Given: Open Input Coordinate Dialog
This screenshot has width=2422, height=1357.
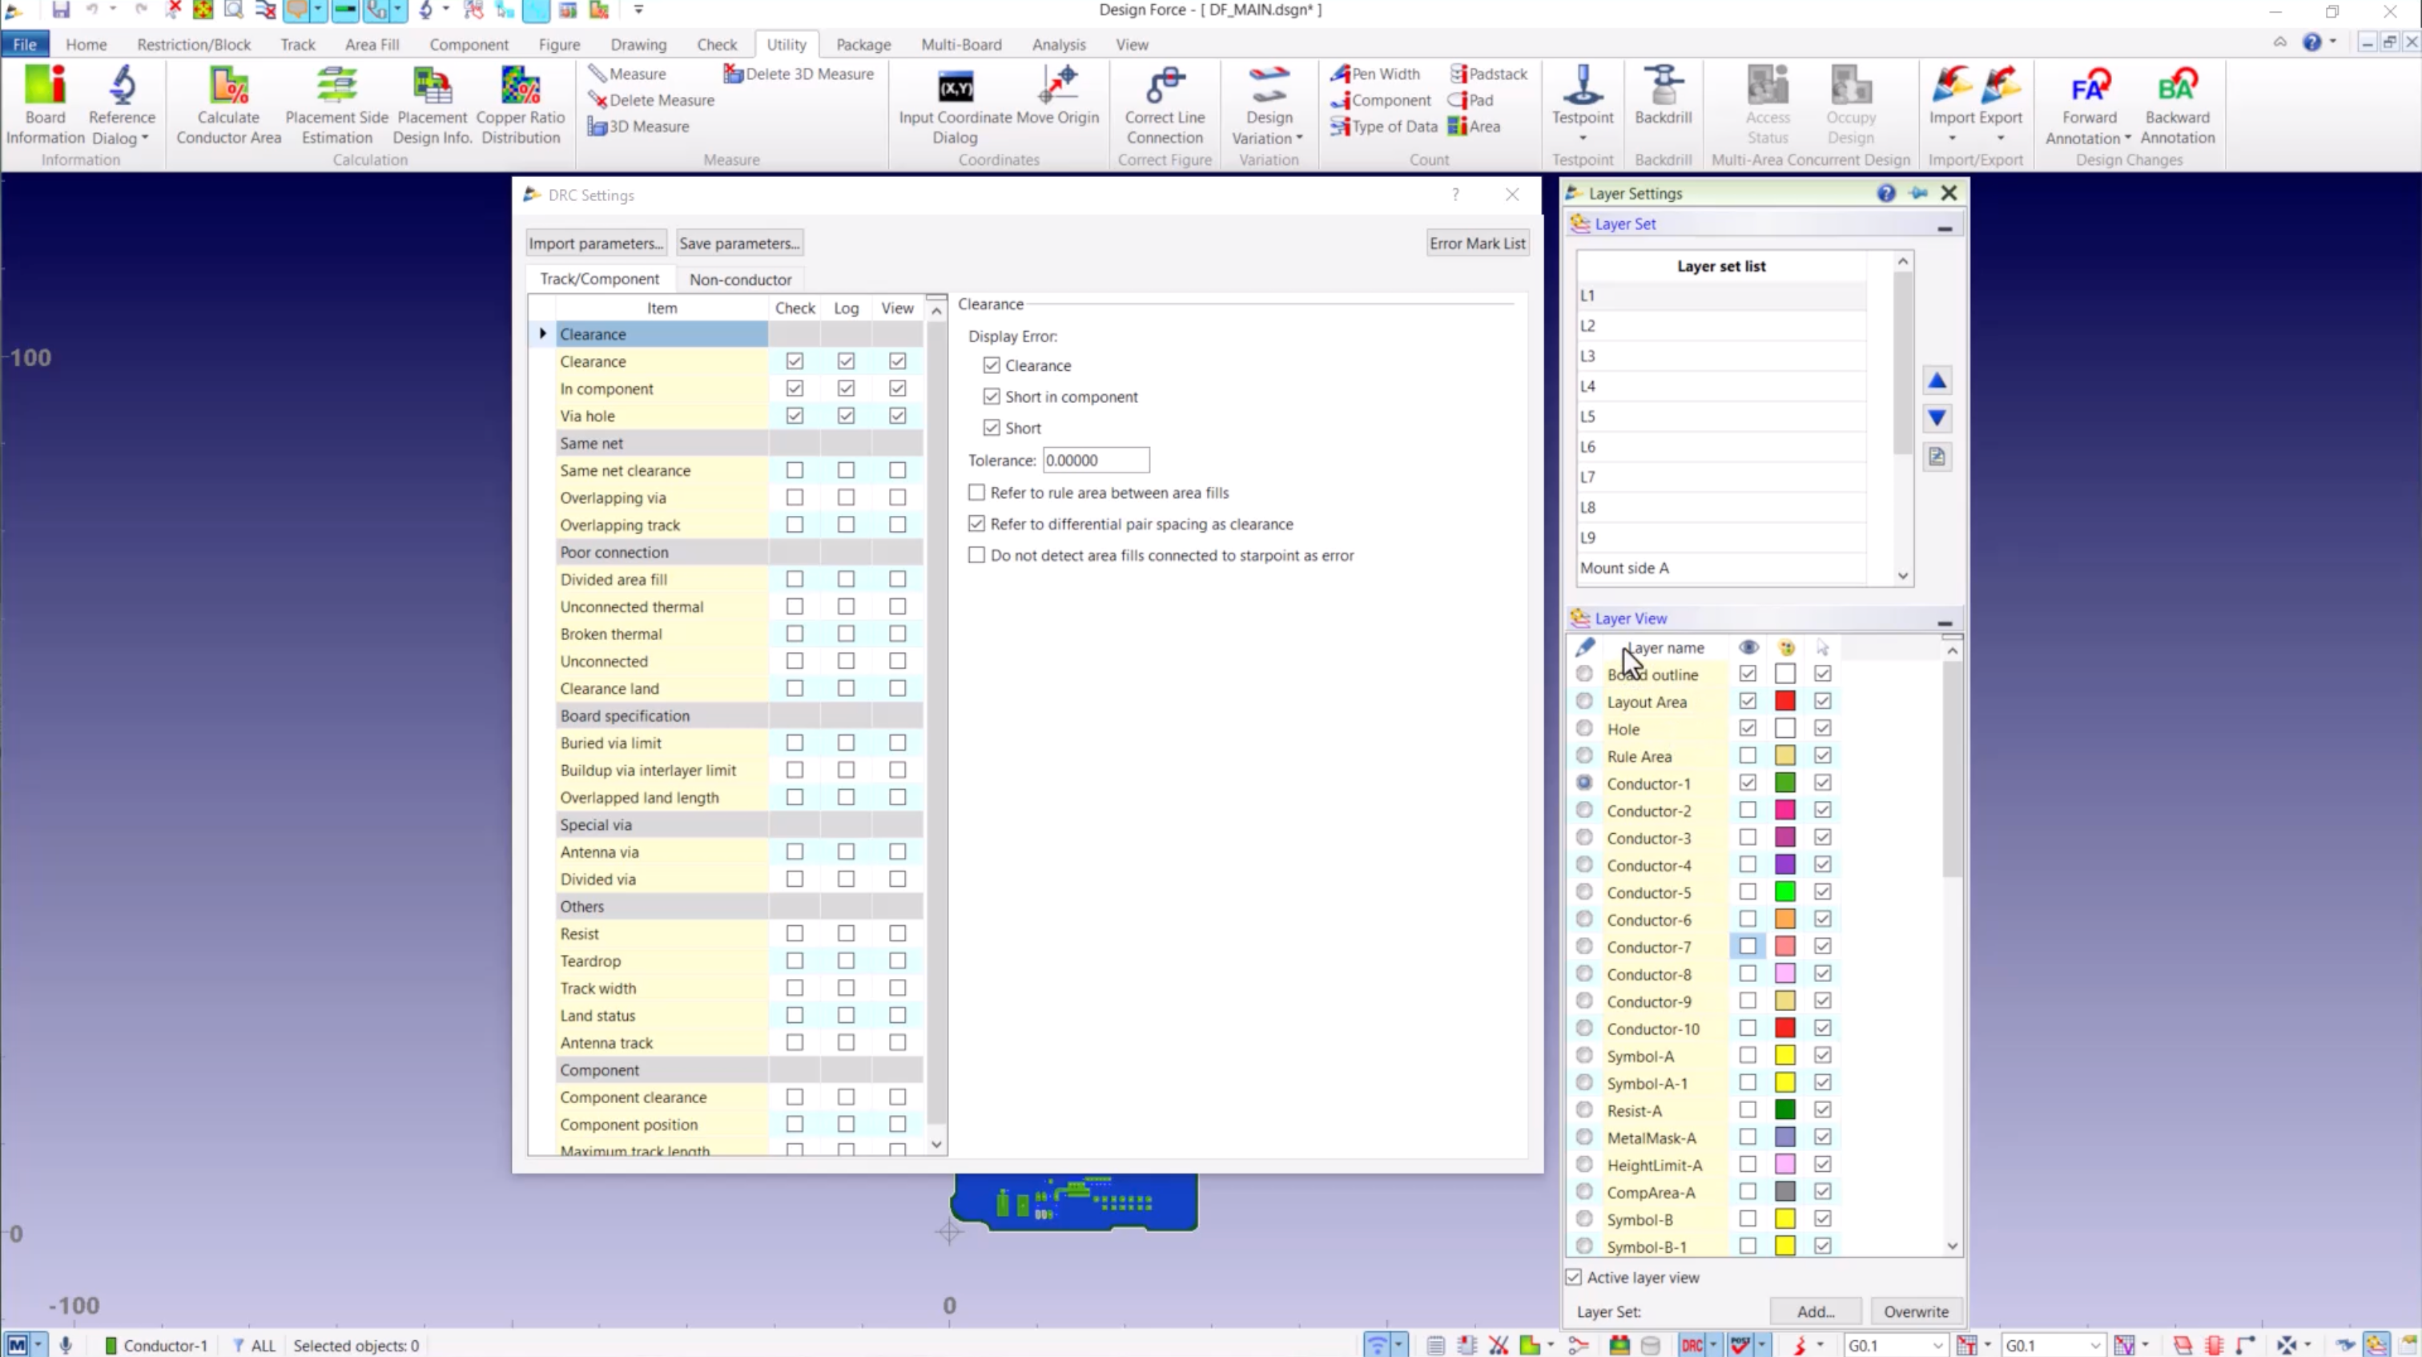Looking at the screenshot, I should [x=955, y=105].
